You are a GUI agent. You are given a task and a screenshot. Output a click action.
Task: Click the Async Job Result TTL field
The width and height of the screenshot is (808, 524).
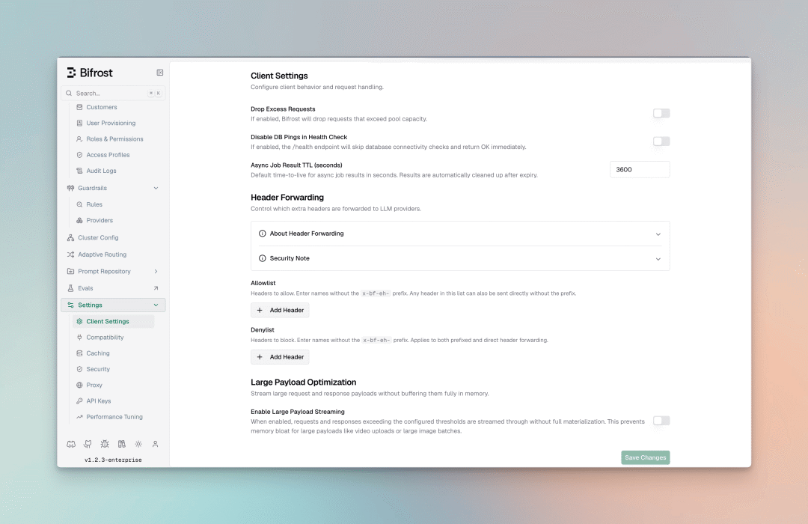click(x=640, y=170)
